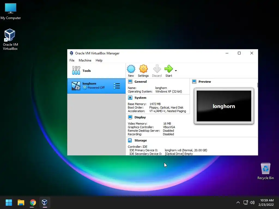Click the VBoxVGA graphics controller value
This screenshot has width=279, height=209.
point(169,127)
